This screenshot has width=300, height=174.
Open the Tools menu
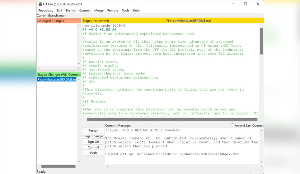(x=126, y=10)
